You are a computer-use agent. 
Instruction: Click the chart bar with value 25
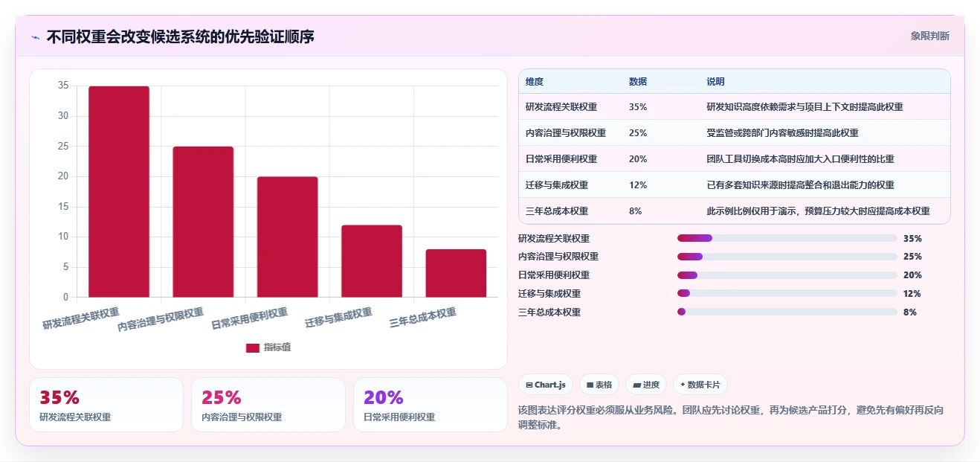[x=203, y=222]
